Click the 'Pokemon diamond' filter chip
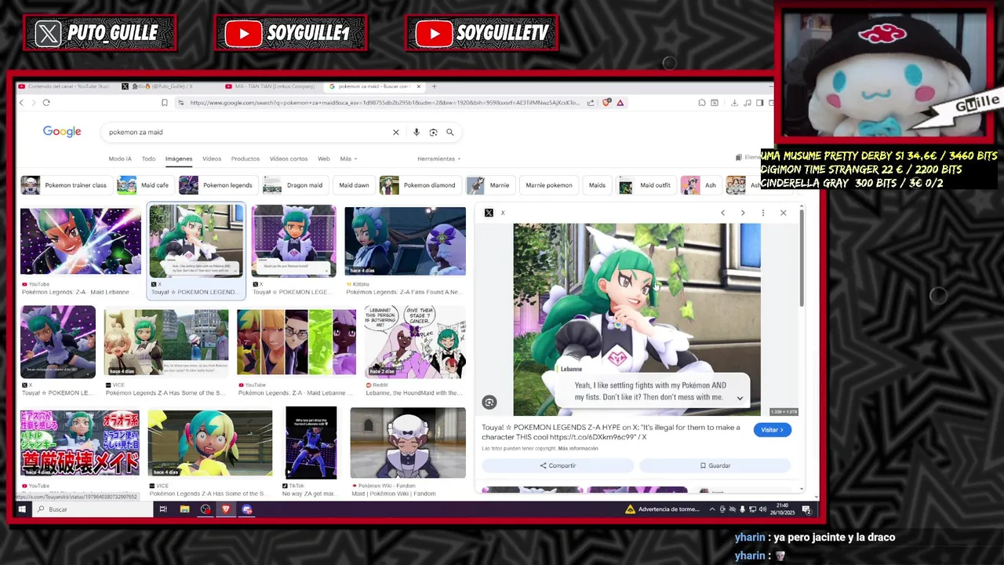 pyautogui.click(x=420, y=185)
